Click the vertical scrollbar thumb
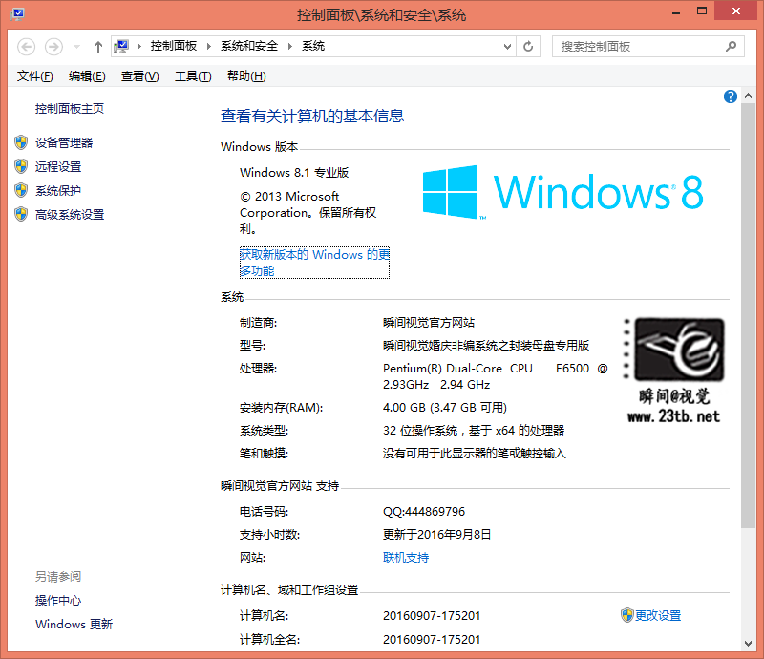 coord(749,315)
